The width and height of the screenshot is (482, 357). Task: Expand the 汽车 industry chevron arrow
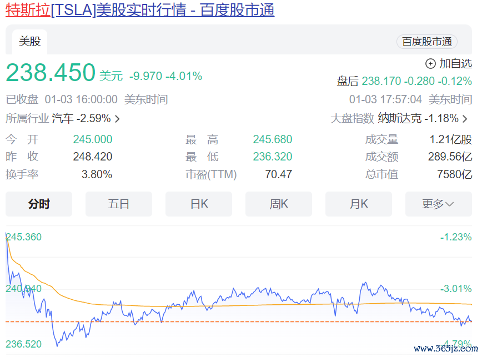click(117, 119)
